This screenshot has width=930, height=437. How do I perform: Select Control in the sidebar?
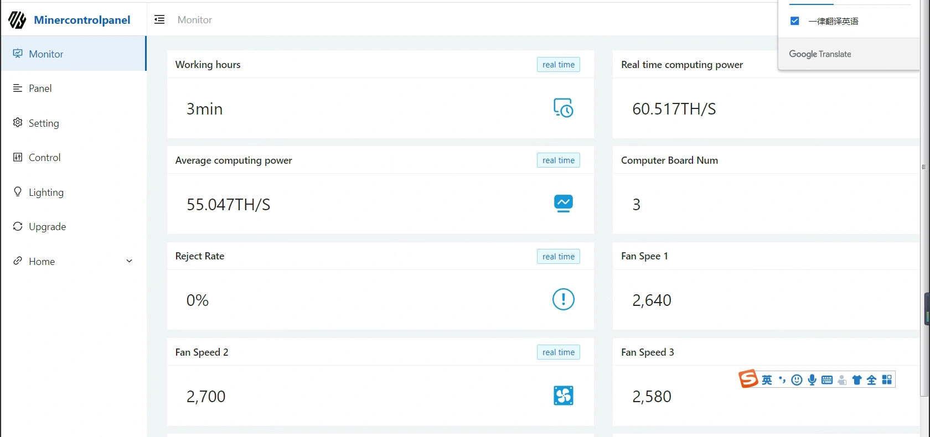44,158
